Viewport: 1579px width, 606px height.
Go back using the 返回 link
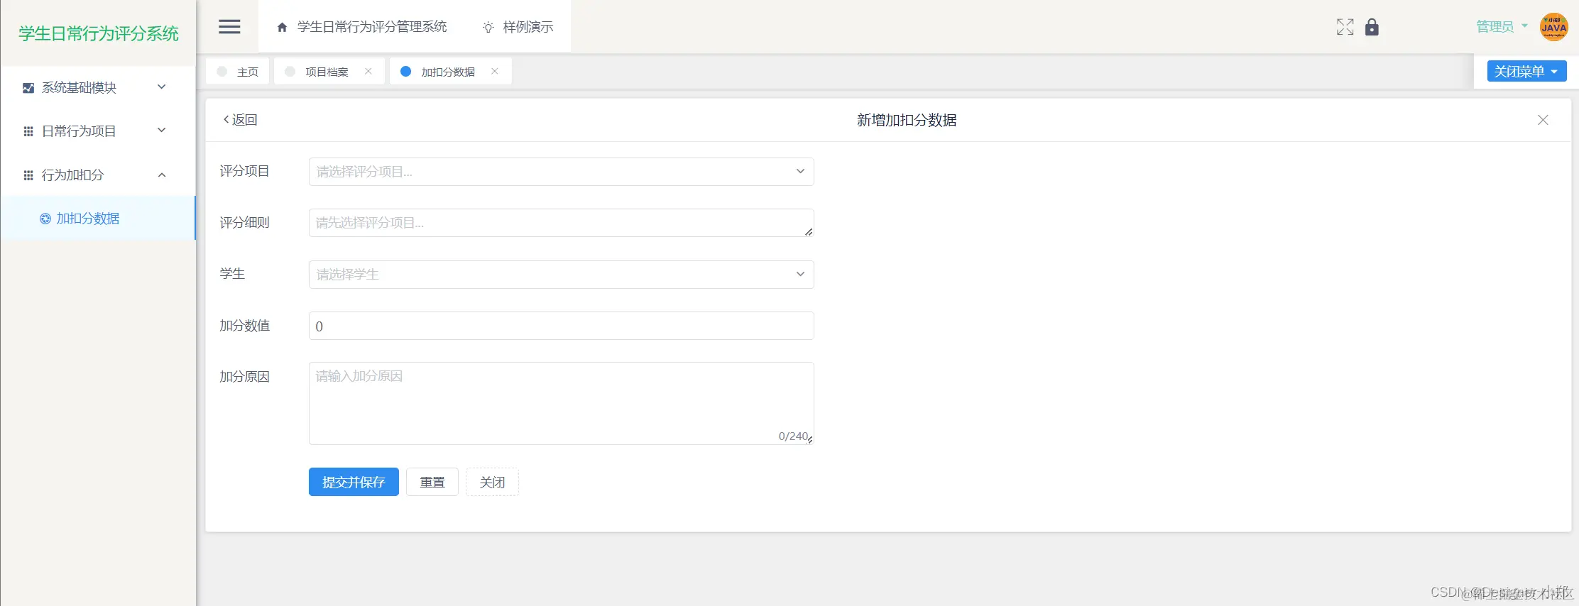click(x=240, y=120)
